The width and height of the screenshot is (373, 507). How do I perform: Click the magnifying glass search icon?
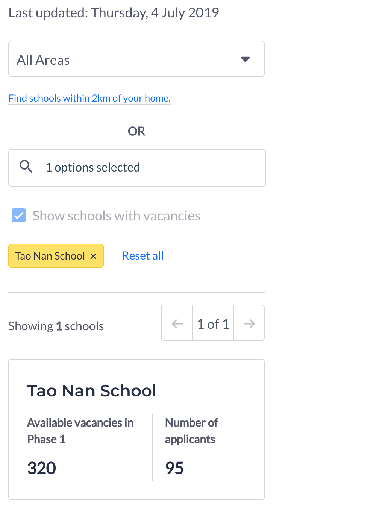click(x=26, y=166)
